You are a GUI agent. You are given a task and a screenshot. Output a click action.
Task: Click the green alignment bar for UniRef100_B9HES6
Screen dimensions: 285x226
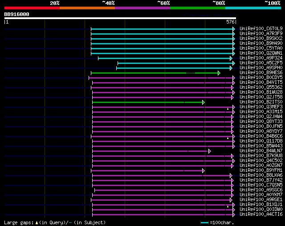click(x=155, y=73)
